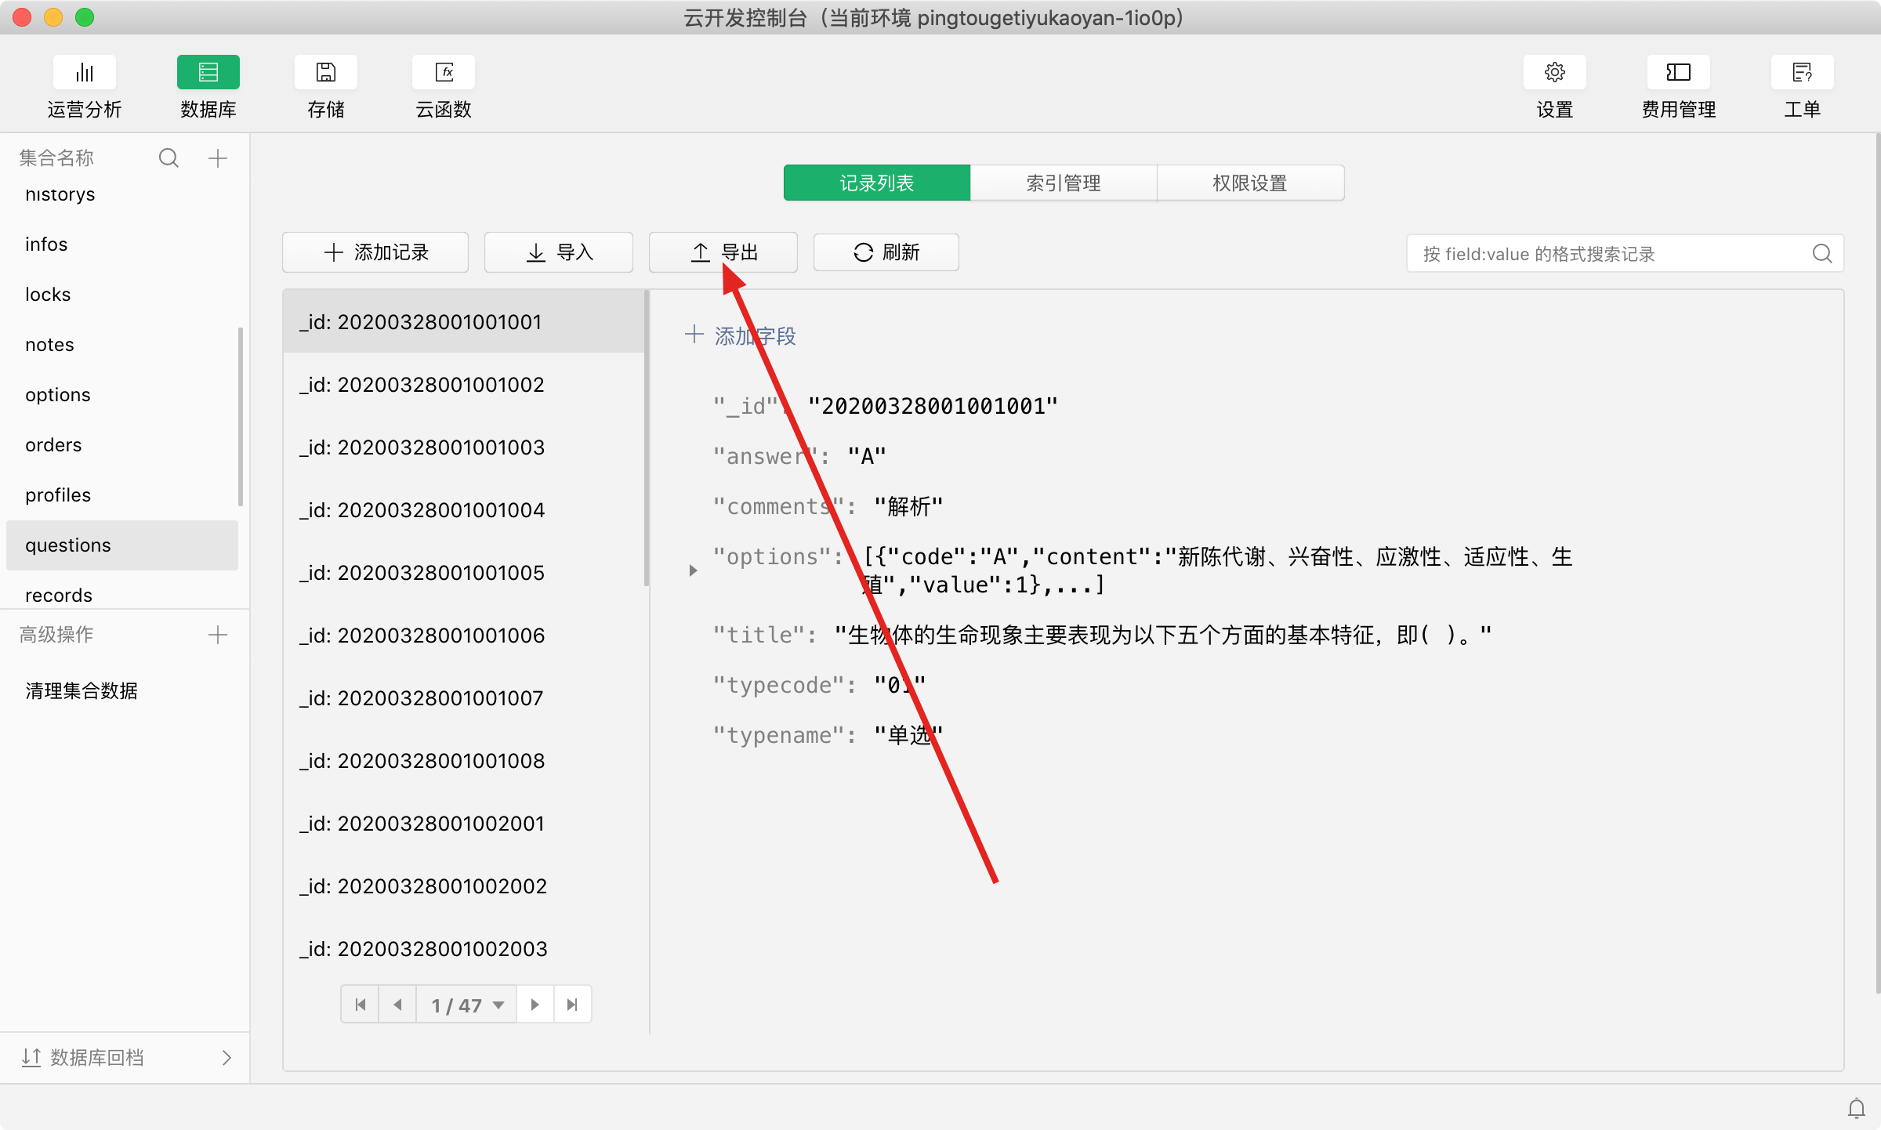This screenshot has height=1130, width=1881.
Task: Click the 导出 export button
Action: tap(723, 252)
